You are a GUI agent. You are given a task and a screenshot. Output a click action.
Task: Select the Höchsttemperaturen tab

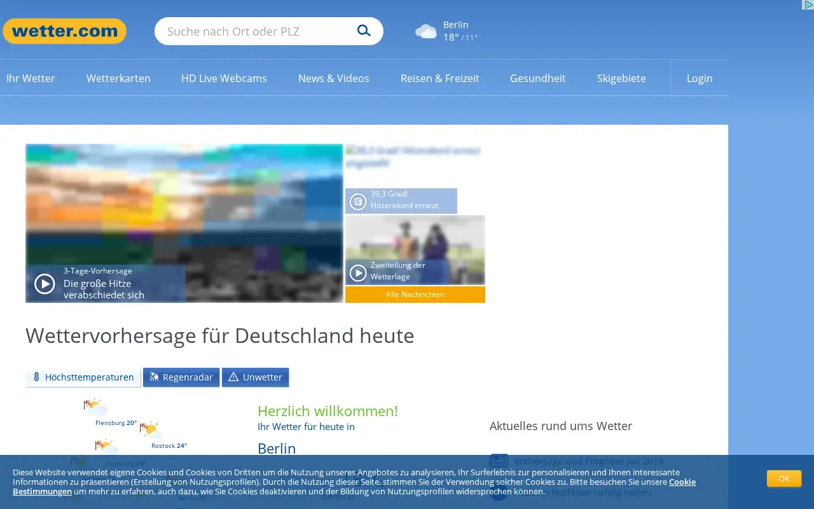click(x=83, y=377)
